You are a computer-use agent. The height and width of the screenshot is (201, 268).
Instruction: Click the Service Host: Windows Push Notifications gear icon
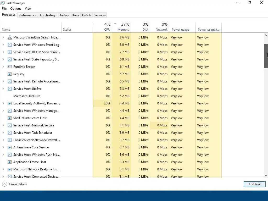click(10, 155)
